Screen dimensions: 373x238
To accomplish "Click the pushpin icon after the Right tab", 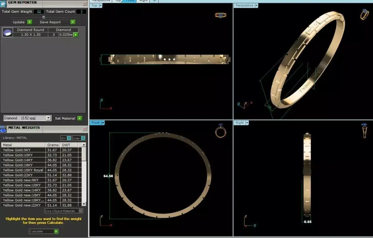I will pos(154,1).
